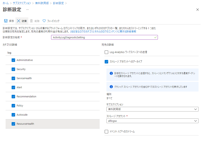Click the log category header
204x142 pixels.
click(x=9, y=53)
